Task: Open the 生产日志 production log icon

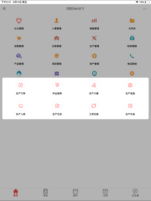Action: click(x=57, y=106)
